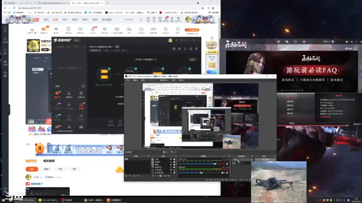Open hamburger menu in streaming companion title bar

click(x=186, y=40)
